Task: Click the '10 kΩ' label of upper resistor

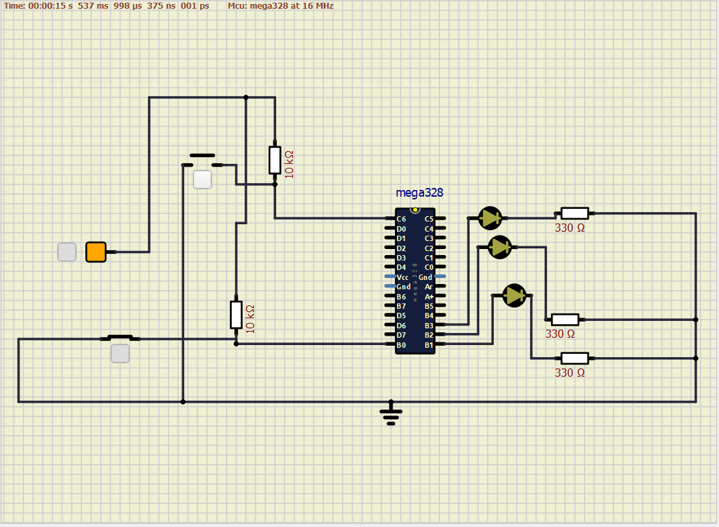Action: (289, 164)
